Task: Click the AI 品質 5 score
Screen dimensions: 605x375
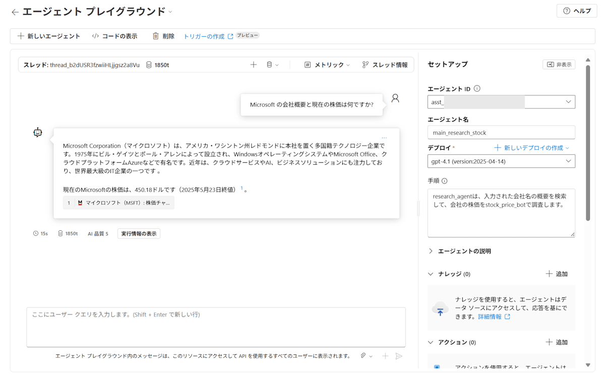Action: (98, 233)
